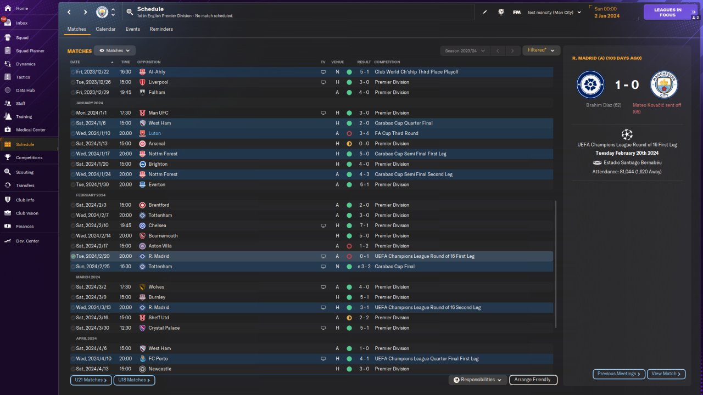Switch to the Events tab

click(132, 29)
